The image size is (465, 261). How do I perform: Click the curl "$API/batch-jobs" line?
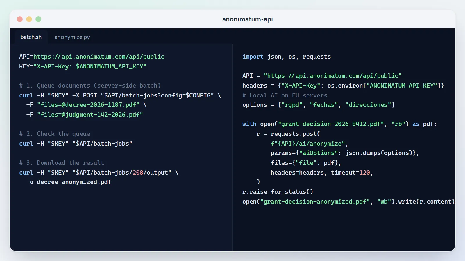click(x=76, y=144)
